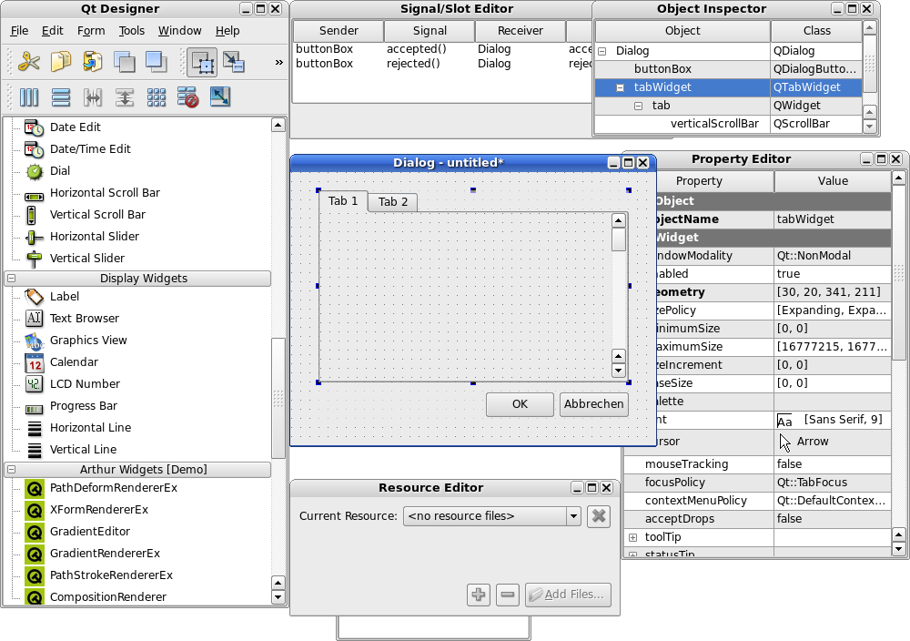Click the Cut scissors icon
Image resolution: width=910 pixels, height=641 pixels.
point(28,61)
